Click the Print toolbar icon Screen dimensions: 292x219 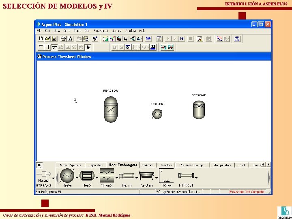tap(63, 39)
